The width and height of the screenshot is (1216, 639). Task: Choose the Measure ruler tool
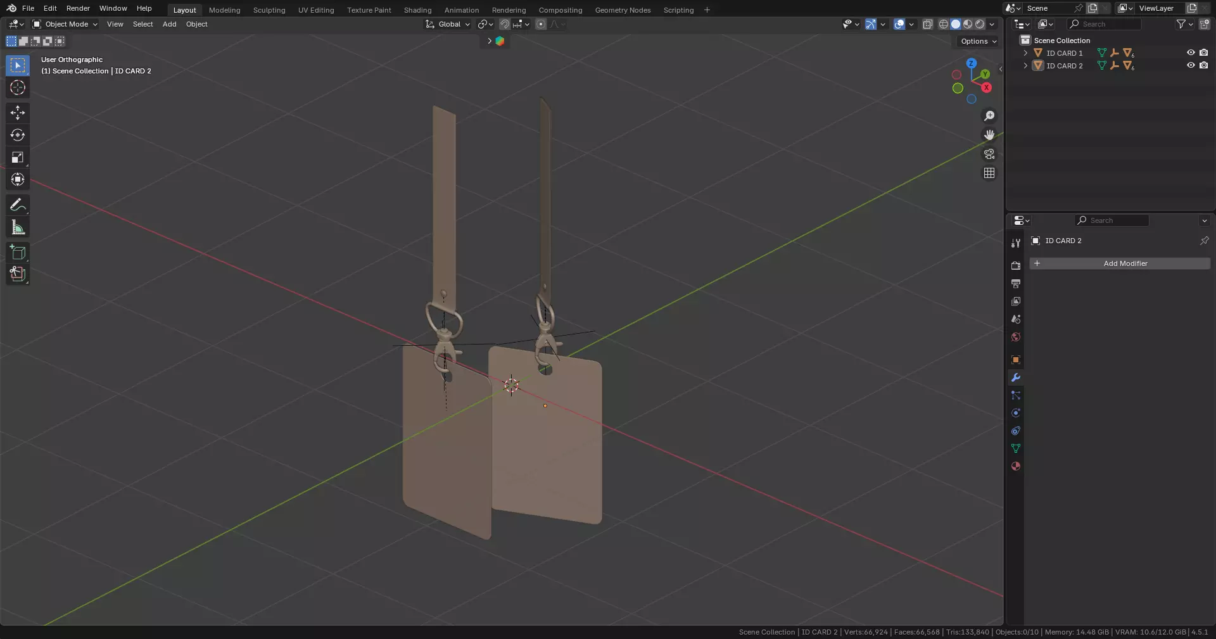[x=18, y=227]
